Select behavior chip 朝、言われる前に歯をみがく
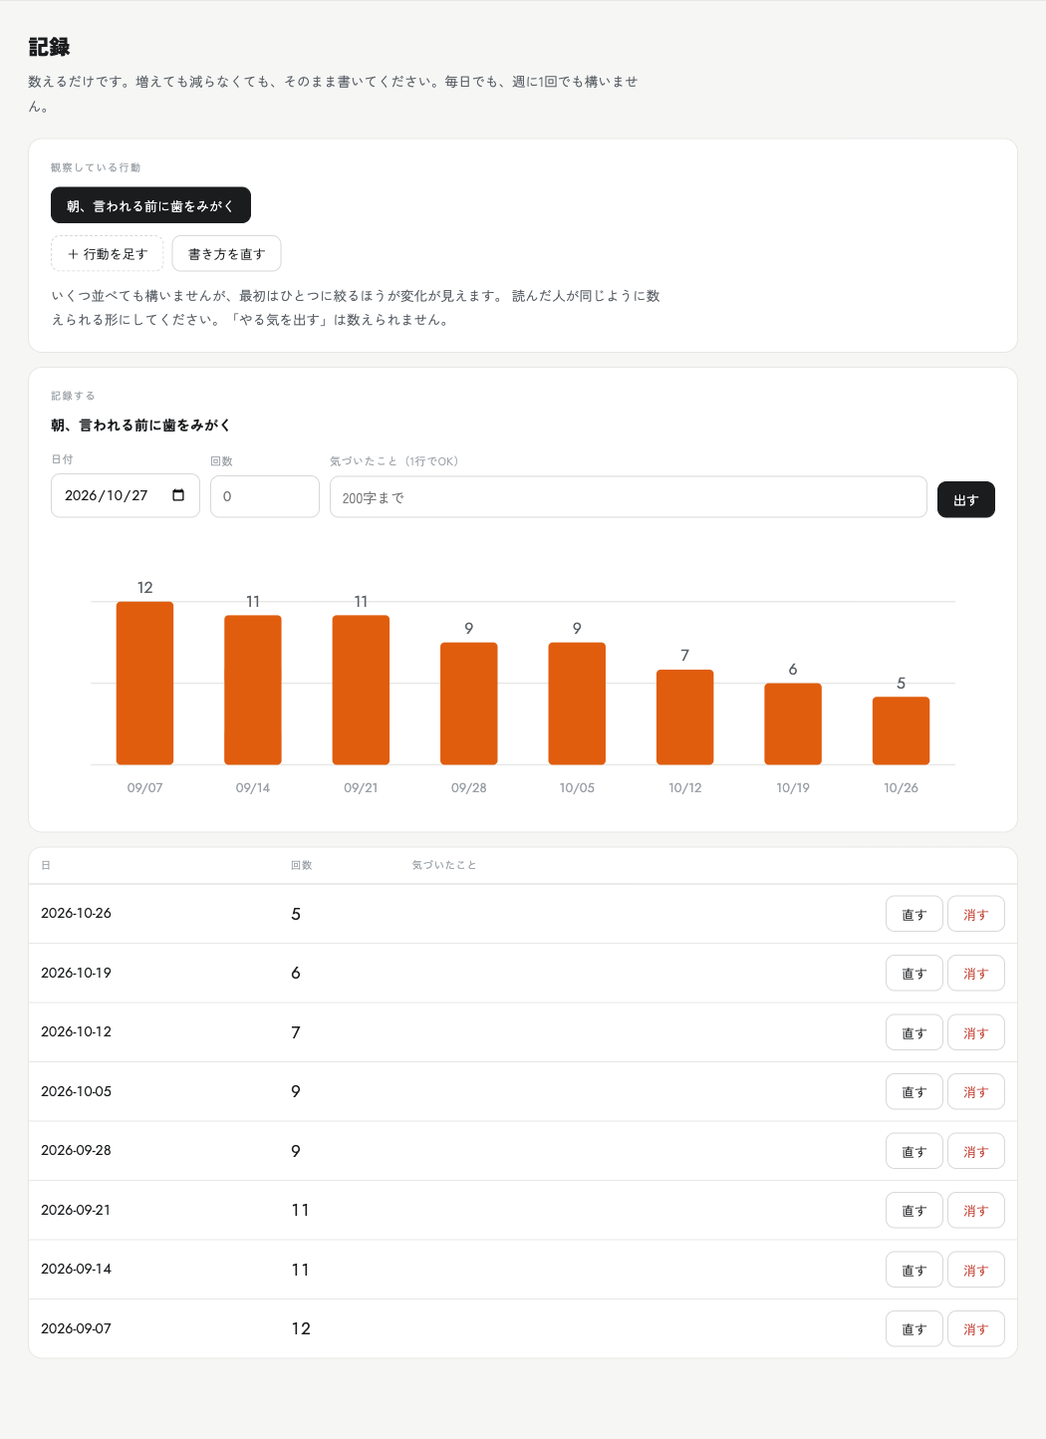This screenshot has width=1046, height=1439. click(x=150, y=205)
